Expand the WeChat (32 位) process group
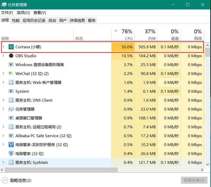This screenshot has height=187, width=211. (3, 73)
